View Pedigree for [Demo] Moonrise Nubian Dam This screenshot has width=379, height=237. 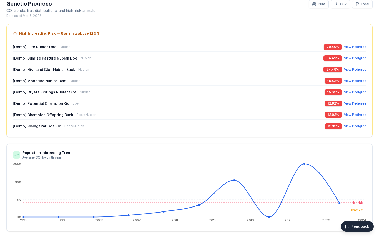point(355,81)
